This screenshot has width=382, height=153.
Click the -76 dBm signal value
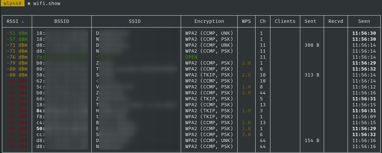[17, 57]
